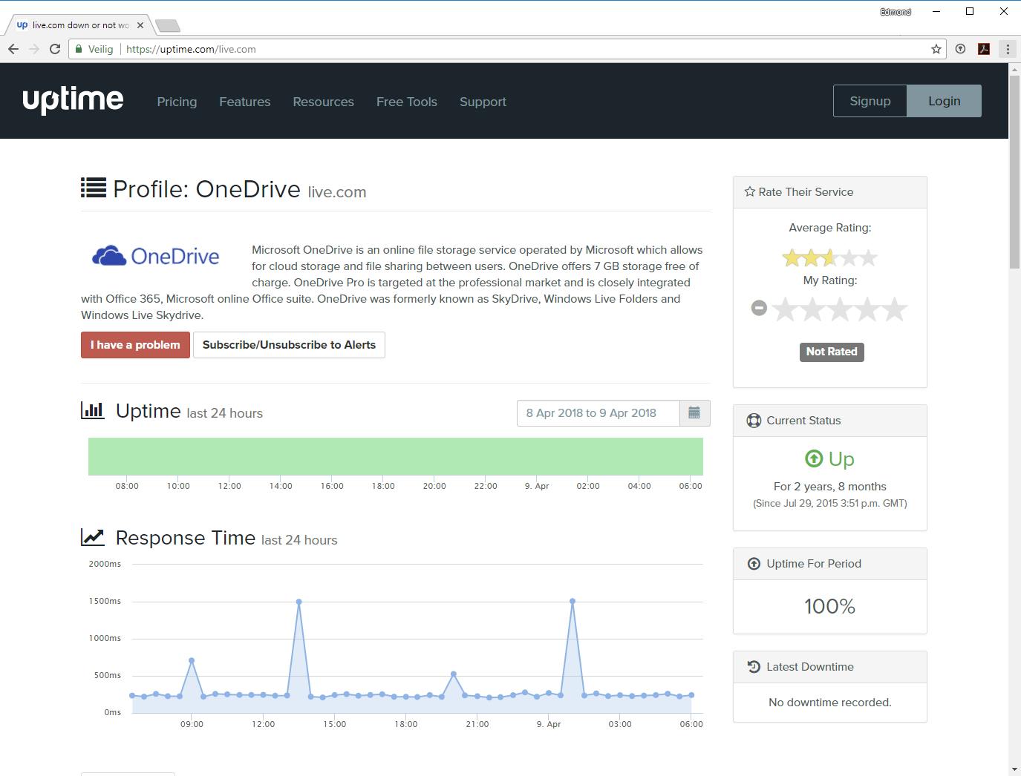The image size is (1021, 776).
Task: Click Subscribe/Unsubscribe to Alerts
Action: coord(289,345)
